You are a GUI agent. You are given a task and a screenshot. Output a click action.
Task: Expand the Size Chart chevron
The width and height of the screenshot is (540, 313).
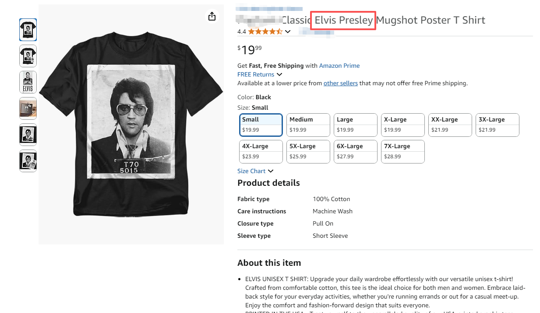coord(271,171)
